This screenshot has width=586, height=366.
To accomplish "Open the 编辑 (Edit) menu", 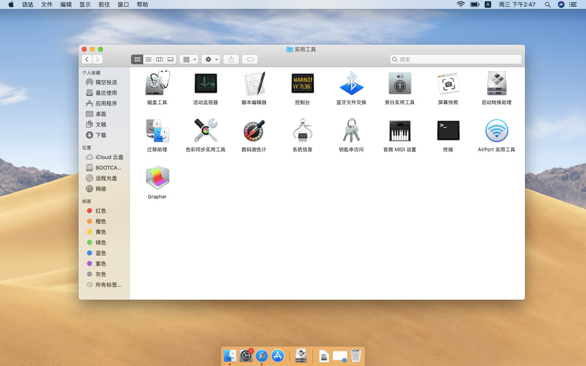I will (66, 4).
